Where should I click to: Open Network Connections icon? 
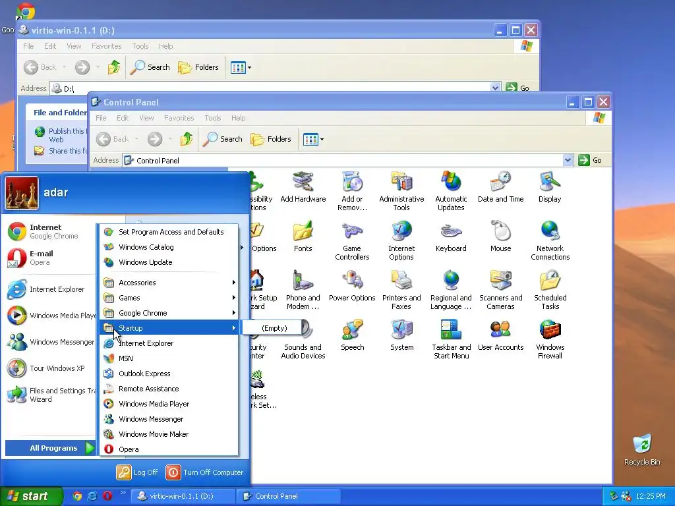click(x=550, y=240)
